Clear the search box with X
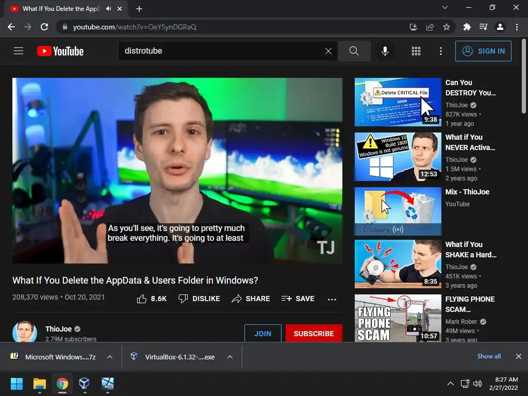The height and width of the screenshot is (396, 528). 328,51
